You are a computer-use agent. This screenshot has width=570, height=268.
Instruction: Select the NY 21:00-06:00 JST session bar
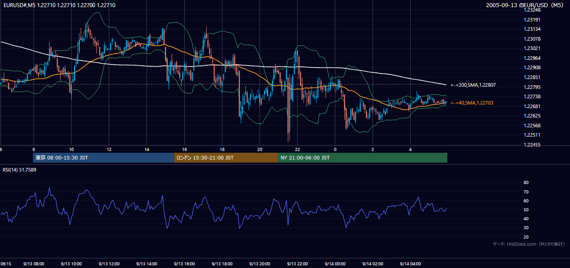click(x=363, y=158)
